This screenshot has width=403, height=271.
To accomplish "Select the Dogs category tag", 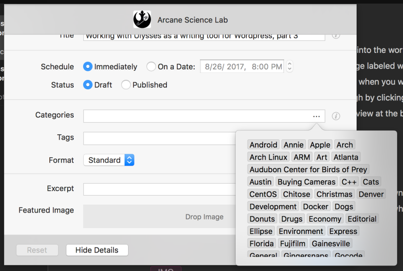I will pos(344,207).
